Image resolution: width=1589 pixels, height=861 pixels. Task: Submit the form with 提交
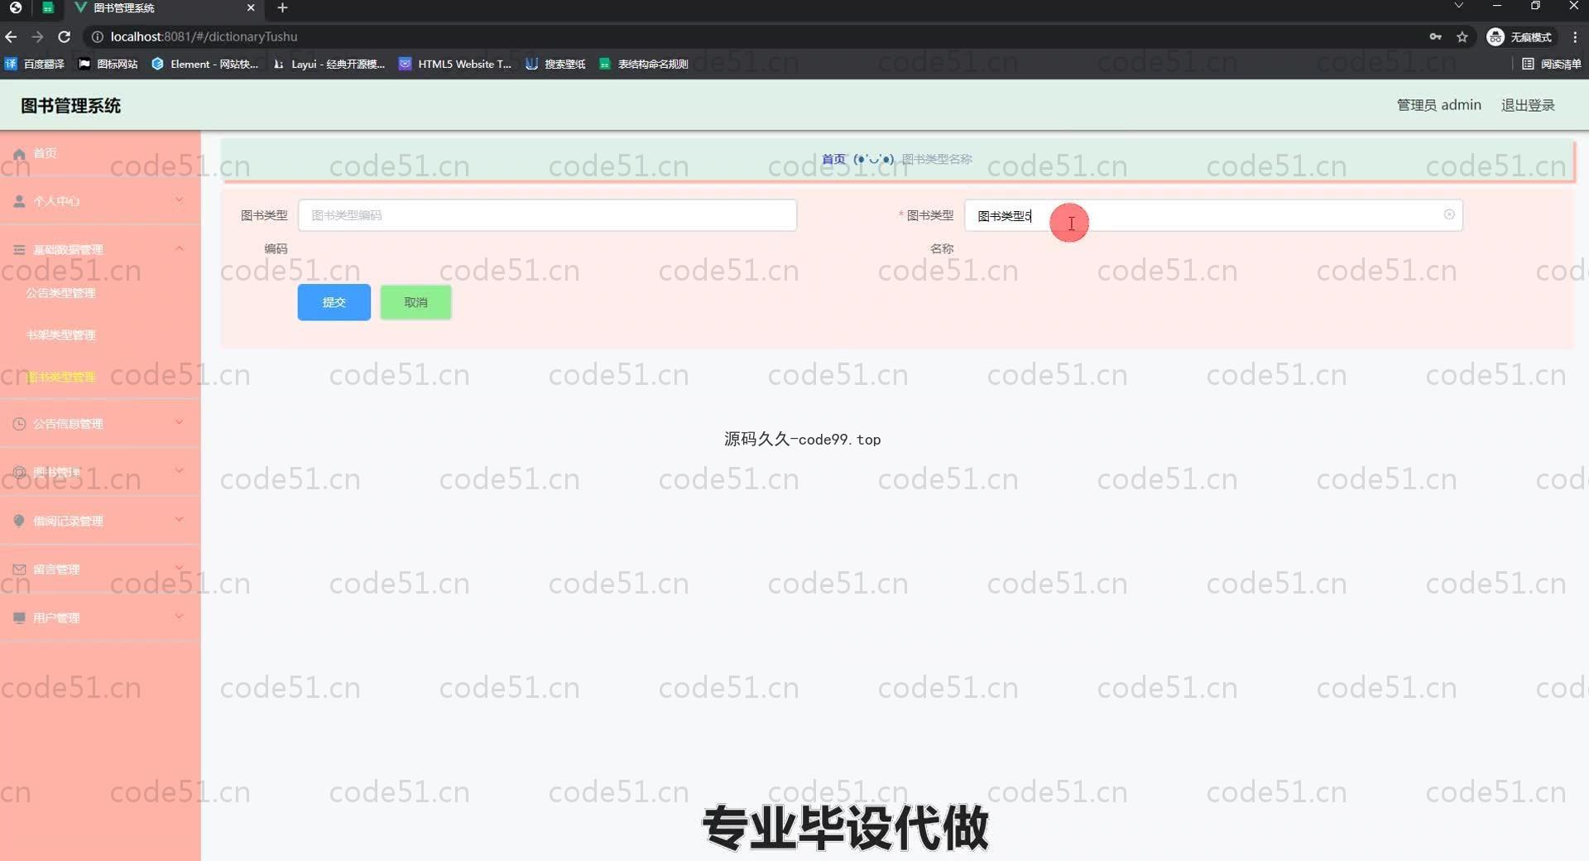point(334,302)
